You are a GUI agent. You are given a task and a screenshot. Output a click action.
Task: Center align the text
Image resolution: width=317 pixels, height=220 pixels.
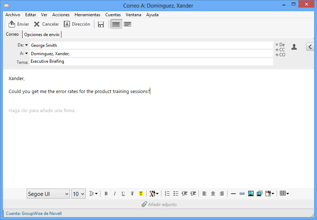(213, 194)
